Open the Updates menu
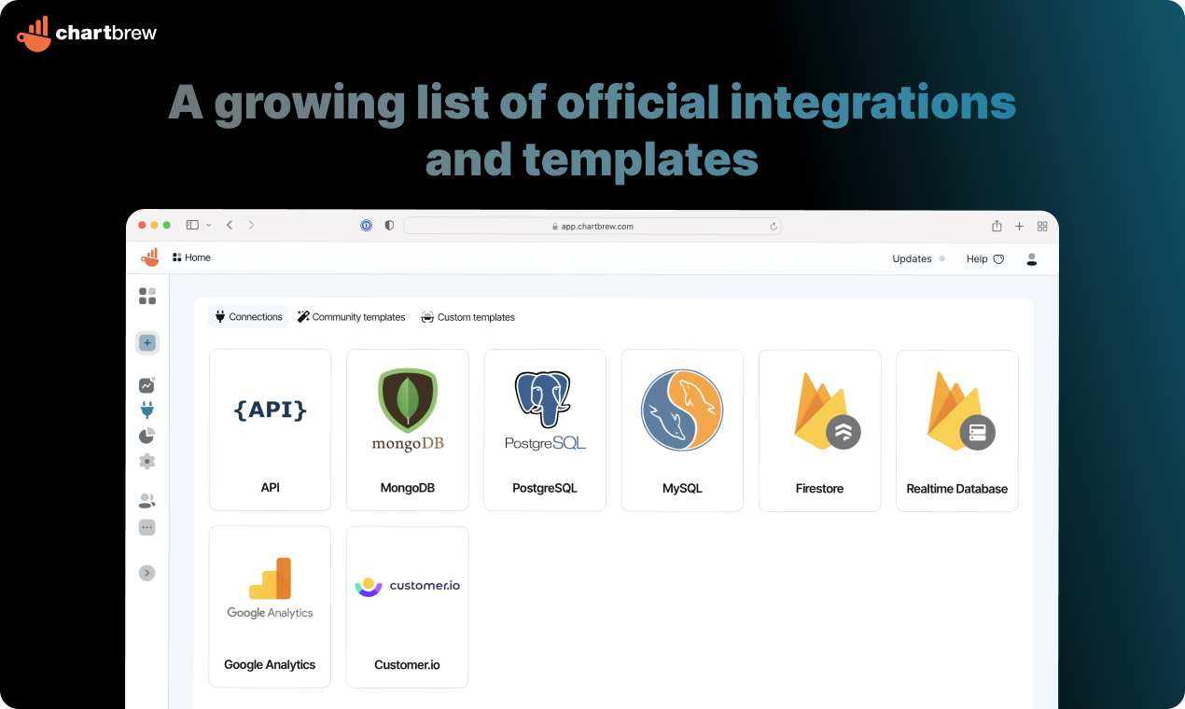This screenshot has width=1185, height=709. coord(918,258)
